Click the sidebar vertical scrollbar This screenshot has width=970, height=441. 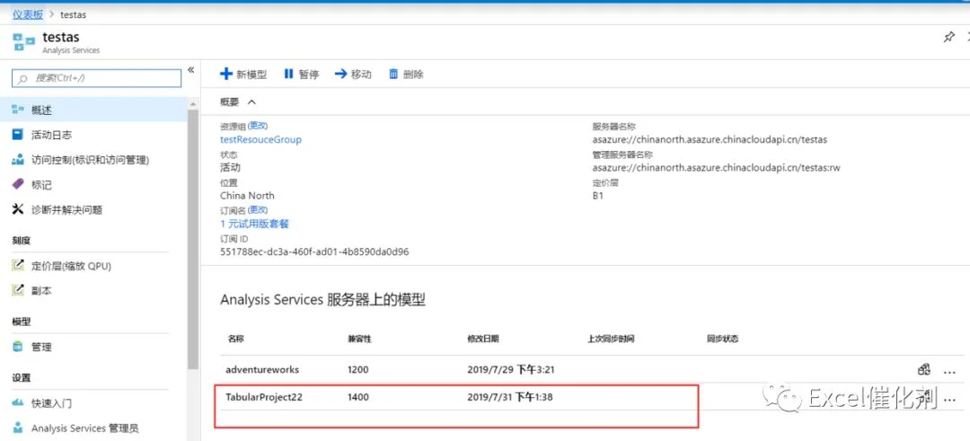tap(193, 238)
